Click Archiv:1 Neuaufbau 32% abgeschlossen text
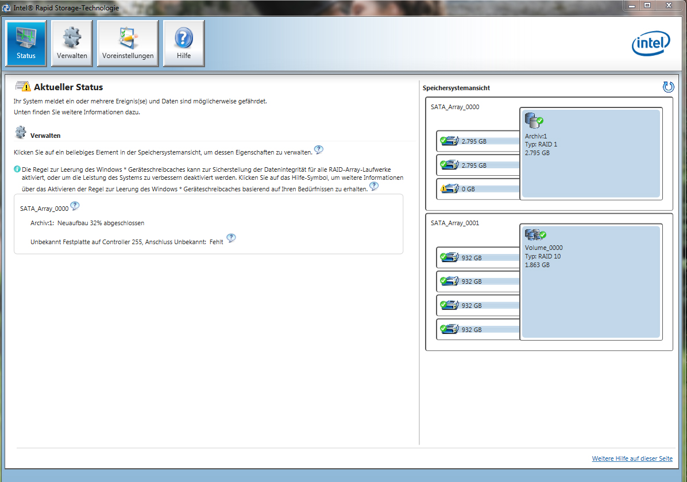The image size is (687, 482). point(87,223)
